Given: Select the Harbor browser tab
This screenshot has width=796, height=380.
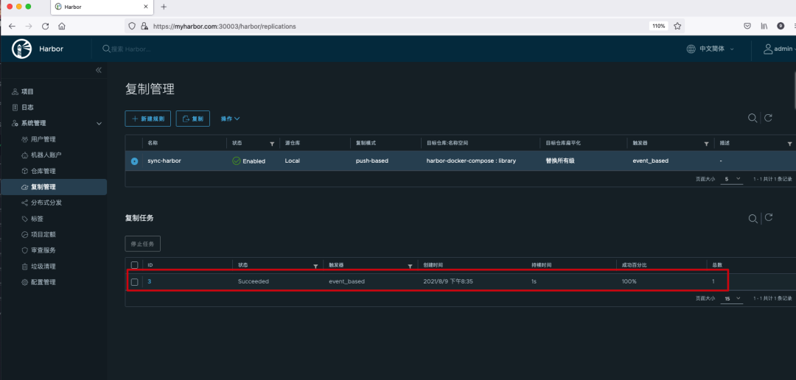Looking at the screenshot, I should 102,7.
